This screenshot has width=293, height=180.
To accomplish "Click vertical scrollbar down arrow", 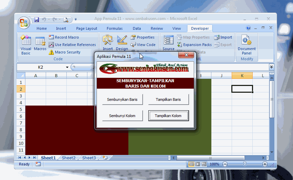I will coord(272,152).
